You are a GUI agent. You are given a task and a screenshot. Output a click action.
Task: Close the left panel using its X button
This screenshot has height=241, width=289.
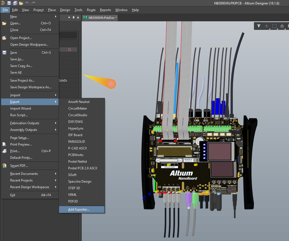(78, 18)
